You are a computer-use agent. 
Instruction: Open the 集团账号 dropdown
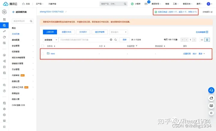click(x=156, y=4)
